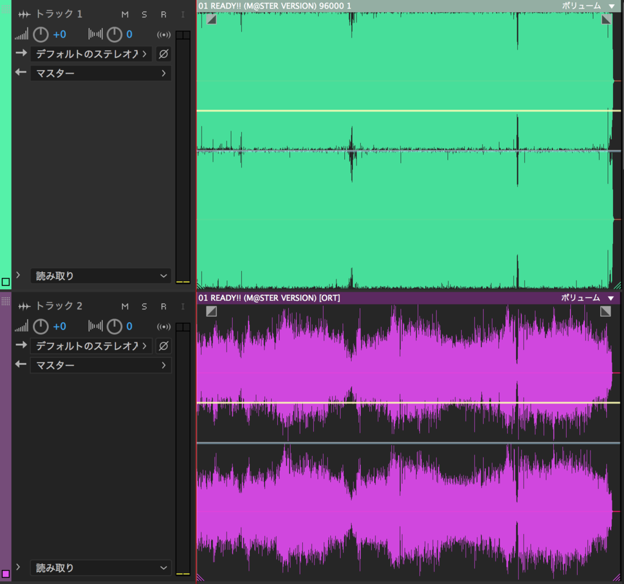Click Track 2 waveform icon beside name
This screenshot has width=624, height=584.
point(24,306)
